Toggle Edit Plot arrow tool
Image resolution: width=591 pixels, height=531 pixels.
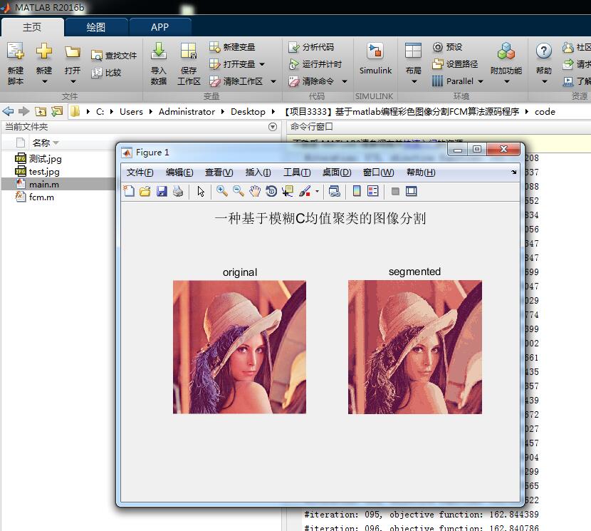click(201, 191)
